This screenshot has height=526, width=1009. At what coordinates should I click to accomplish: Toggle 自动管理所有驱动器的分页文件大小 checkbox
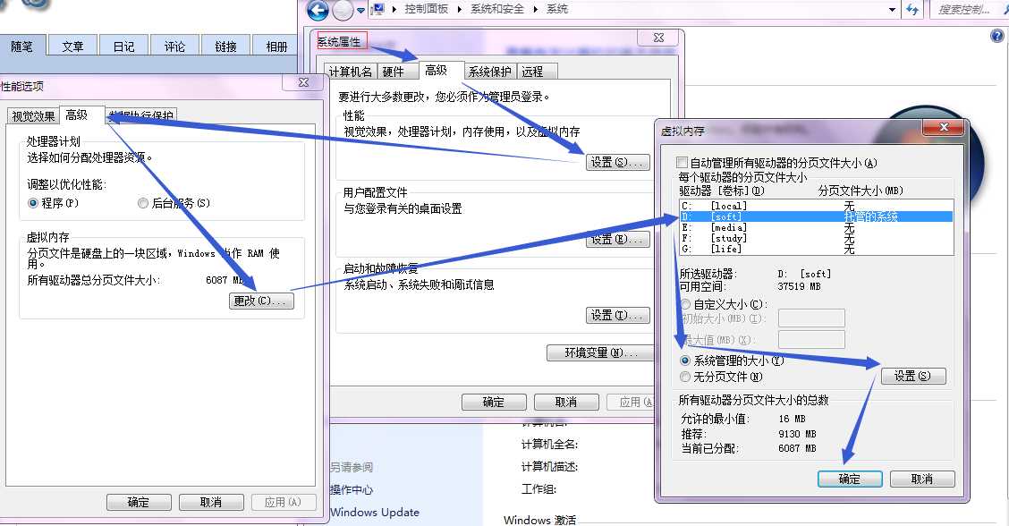(683, 163)
